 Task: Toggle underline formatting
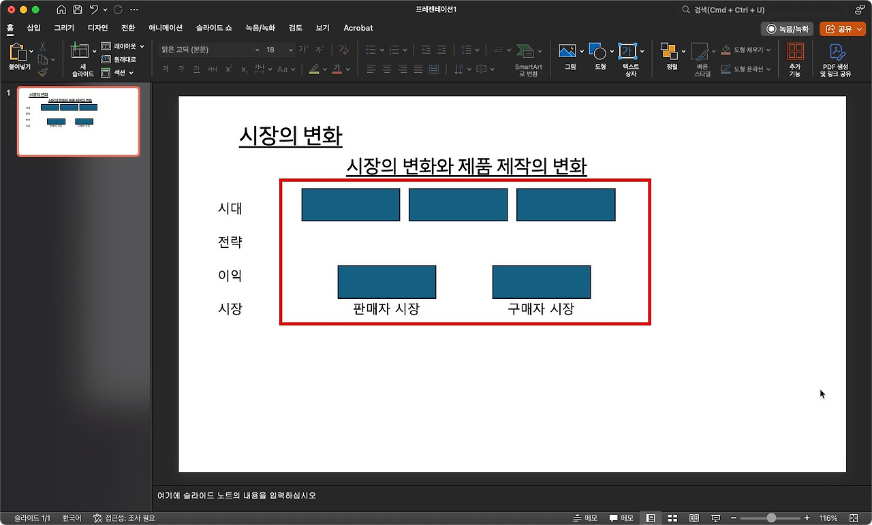[196, 69]
